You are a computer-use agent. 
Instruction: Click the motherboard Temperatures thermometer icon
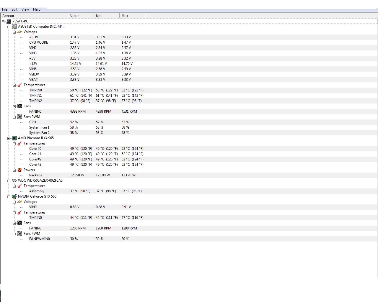click(20, 85)
